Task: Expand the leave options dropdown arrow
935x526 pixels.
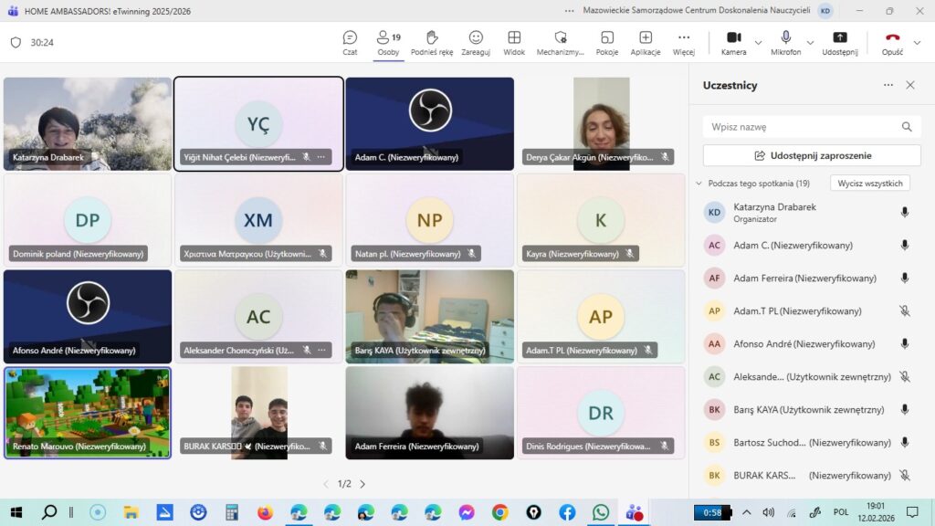Action: coord(917,43)
